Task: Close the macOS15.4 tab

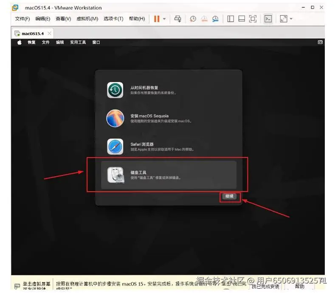Action: (49, 34)
